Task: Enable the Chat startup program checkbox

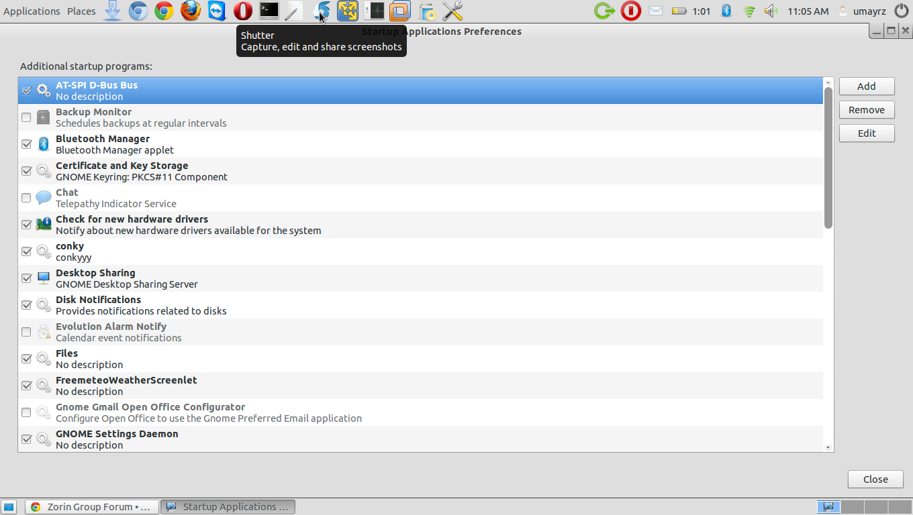Action: pos(27,198)
